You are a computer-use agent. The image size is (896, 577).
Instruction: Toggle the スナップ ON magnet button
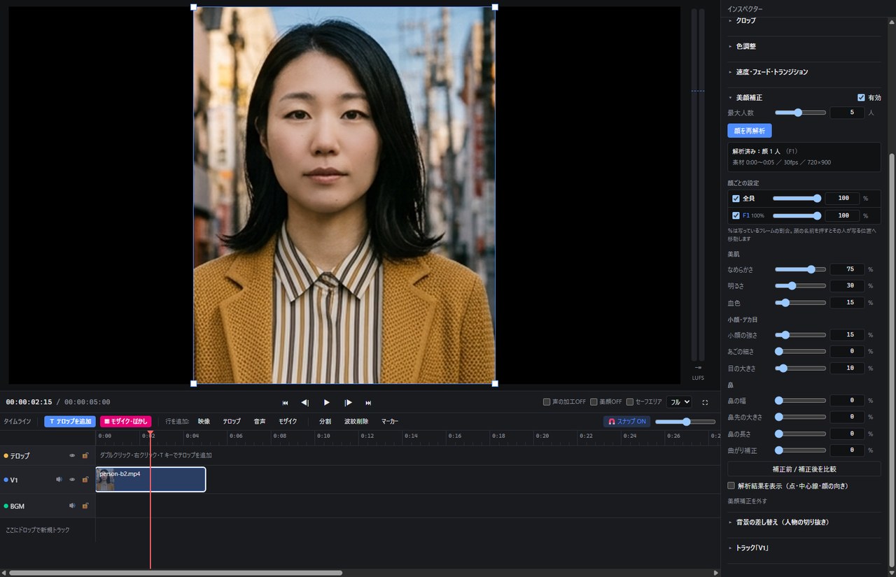(x=626, y=422)
